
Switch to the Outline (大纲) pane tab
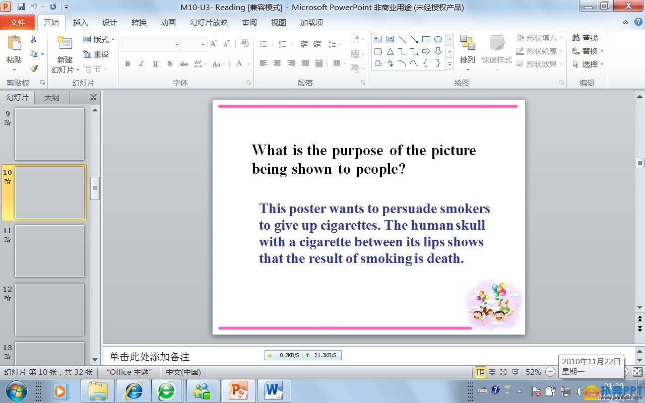click(51, 98)
